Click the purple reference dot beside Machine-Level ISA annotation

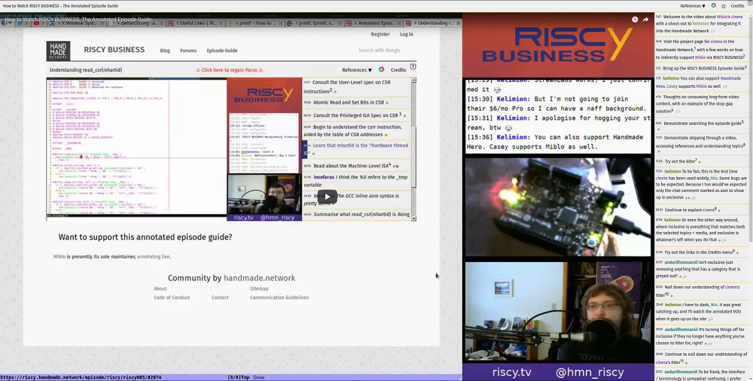click(397, 165)
